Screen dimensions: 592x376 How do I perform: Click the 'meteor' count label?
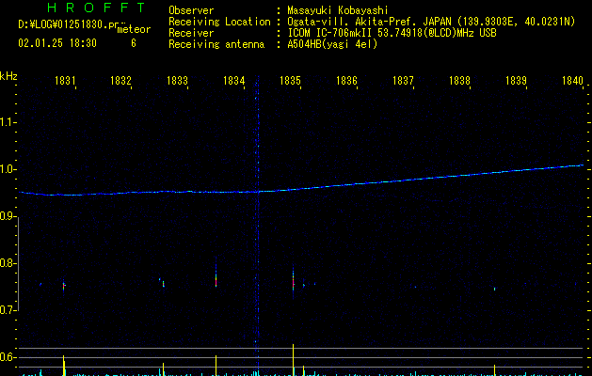tap(134, 29)
